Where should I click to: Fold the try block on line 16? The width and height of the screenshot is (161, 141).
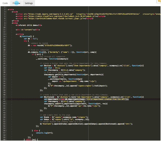(6, 41)
